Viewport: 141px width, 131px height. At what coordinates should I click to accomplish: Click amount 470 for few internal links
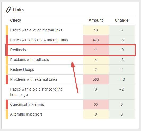point(96,40)
